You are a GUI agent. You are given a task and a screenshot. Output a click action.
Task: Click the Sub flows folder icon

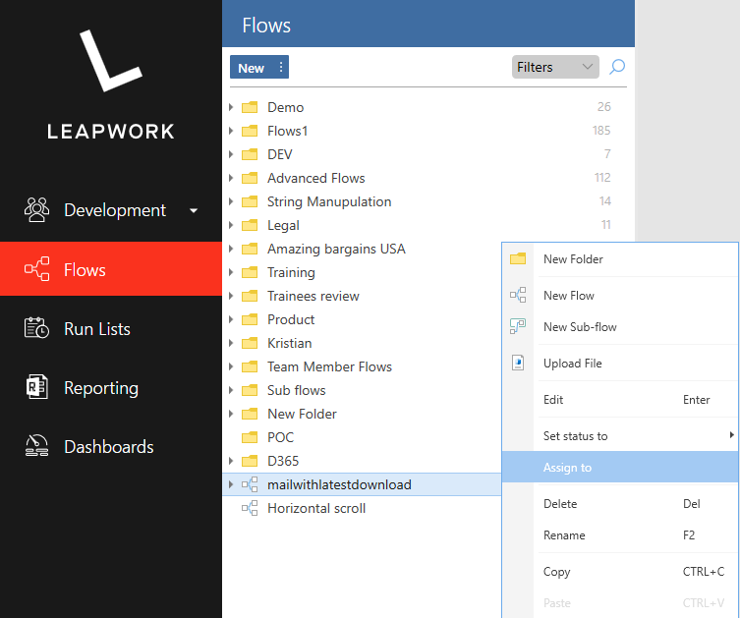[x=250, y=391]
